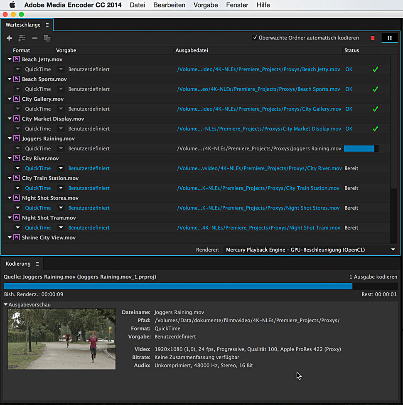Click Bereit status of City Train Station
This screenshot has width=403, height=405.
(x=351, y=188)
